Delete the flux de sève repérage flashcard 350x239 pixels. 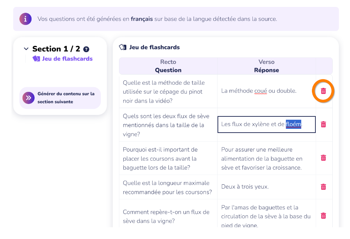[323, 216]
